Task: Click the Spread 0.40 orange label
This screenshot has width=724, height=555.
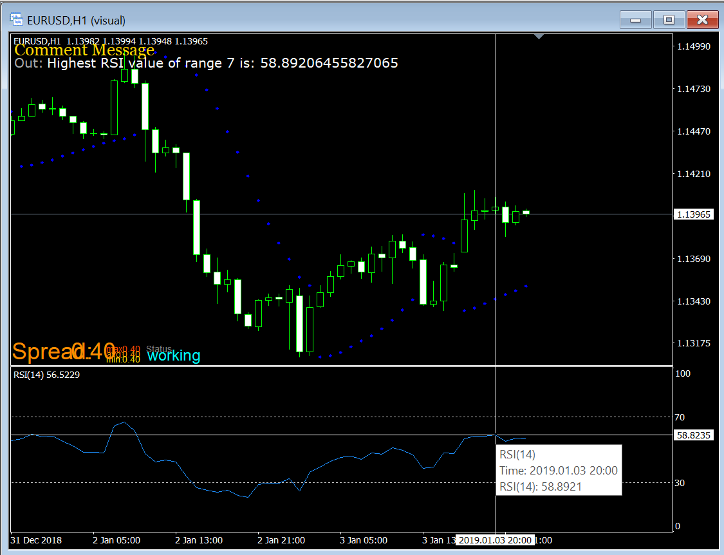Action: coord(63,351)
